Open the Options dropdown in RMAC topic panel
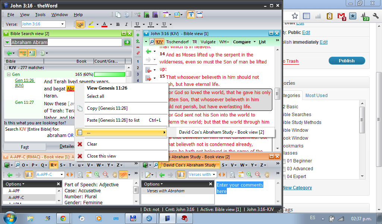The height and width of the screenshot is (224, 382). (15, 184)
